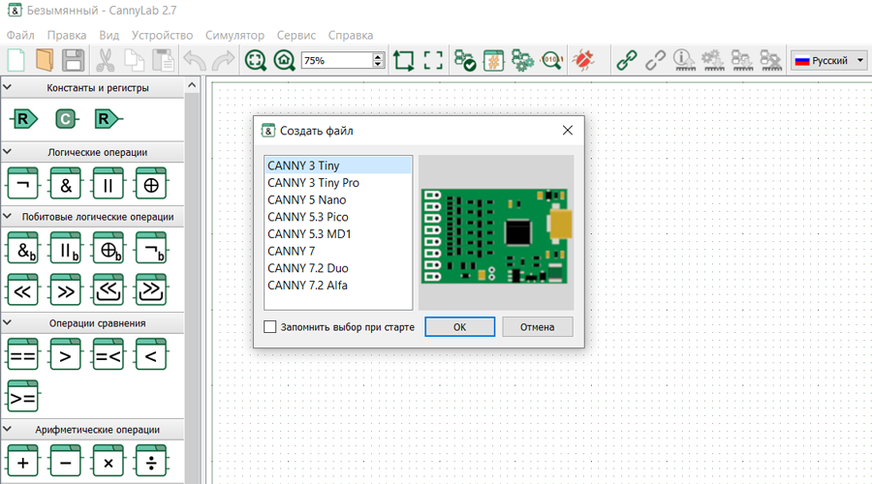Select the cyclic shift right block
The height and width of the screenshot is (484, 872).
151,290
